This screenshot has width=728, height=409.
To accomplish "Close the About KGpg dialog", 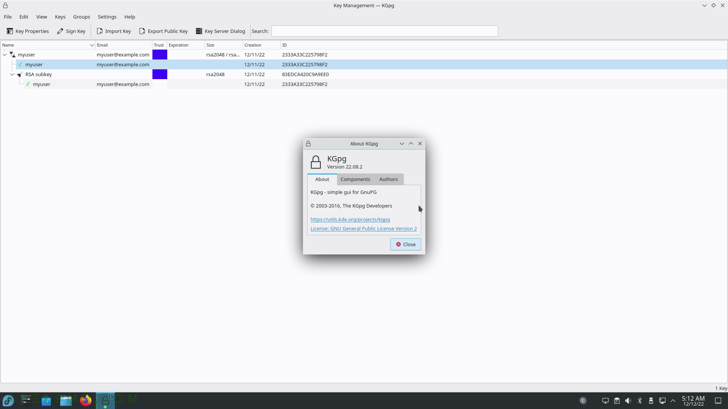I will coord(405,244).
